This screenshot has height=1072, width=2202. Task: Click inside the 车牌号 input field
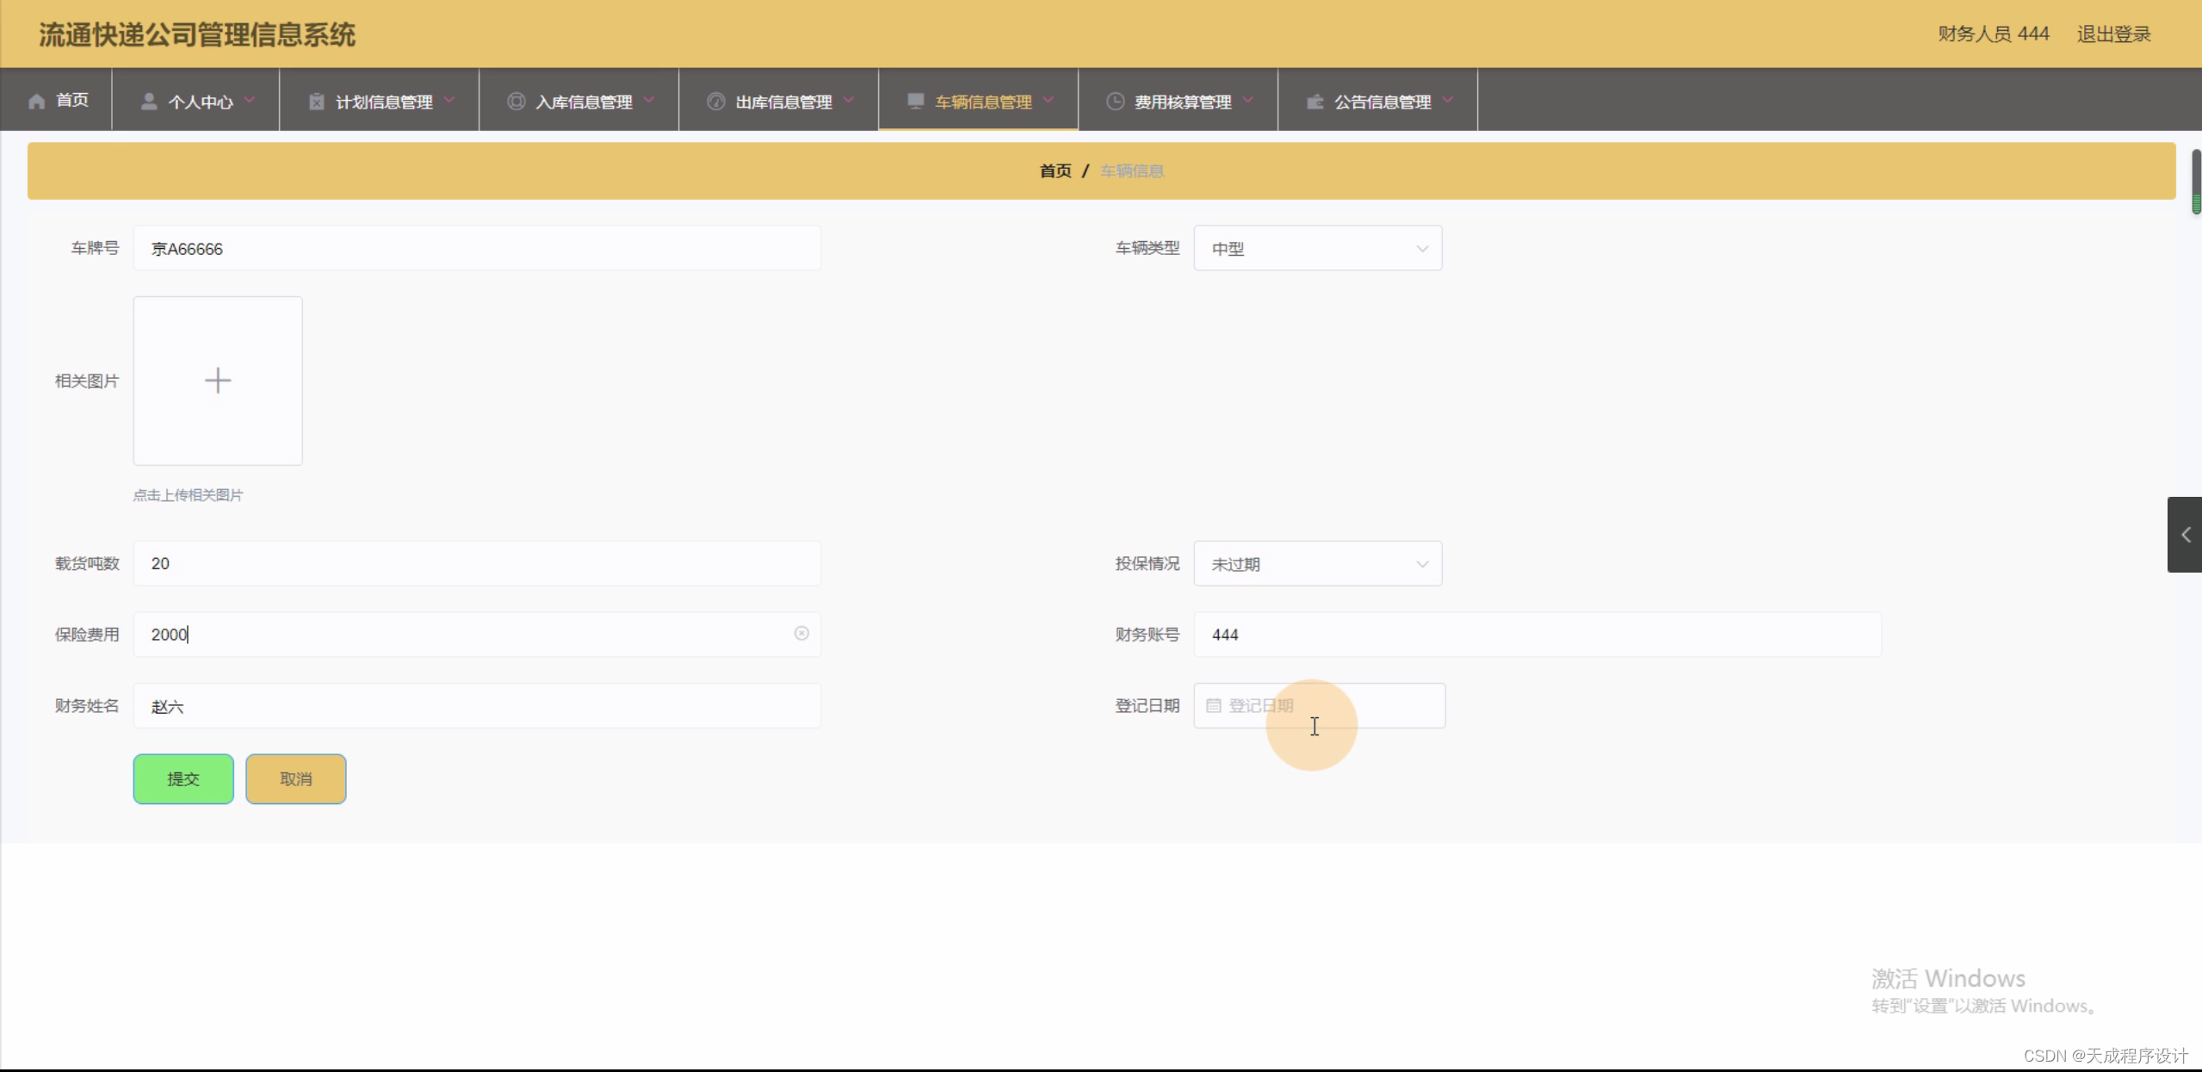point(477,248)
